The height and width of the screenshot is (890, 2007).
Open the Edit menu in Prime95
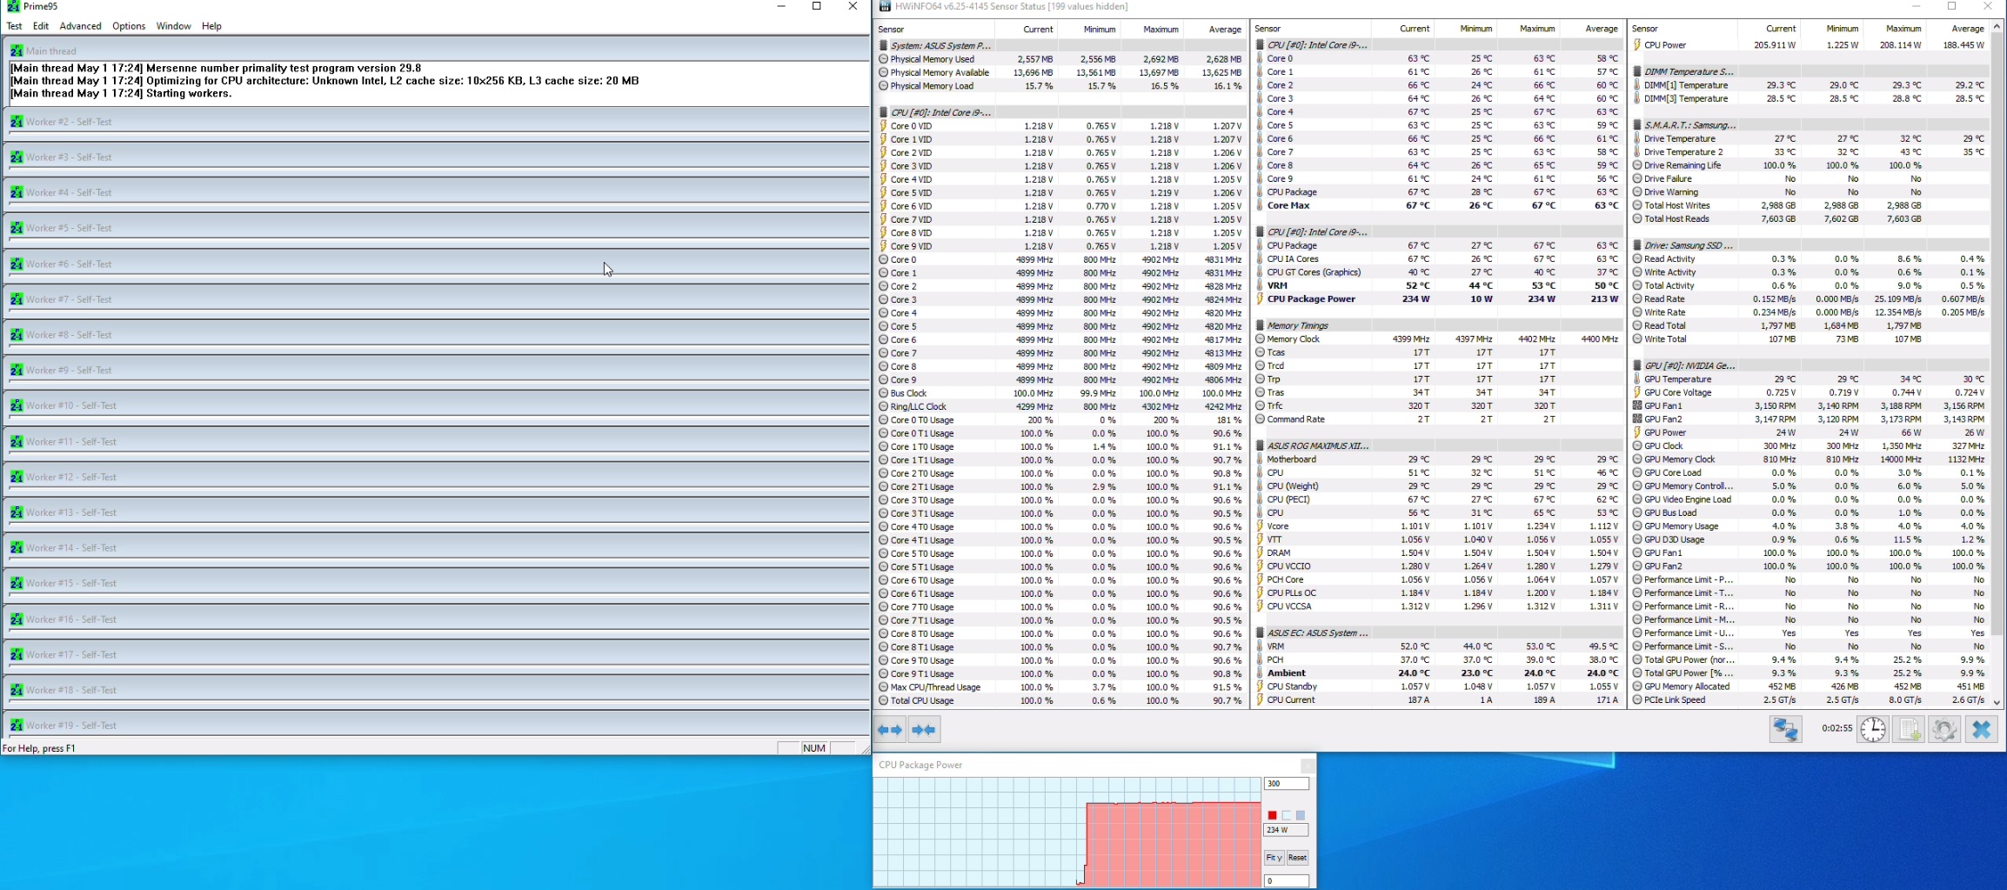(x=41, y=26)
